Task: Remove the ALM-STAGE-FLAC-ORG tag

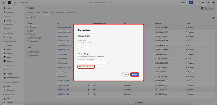Action: click(93, 67)
